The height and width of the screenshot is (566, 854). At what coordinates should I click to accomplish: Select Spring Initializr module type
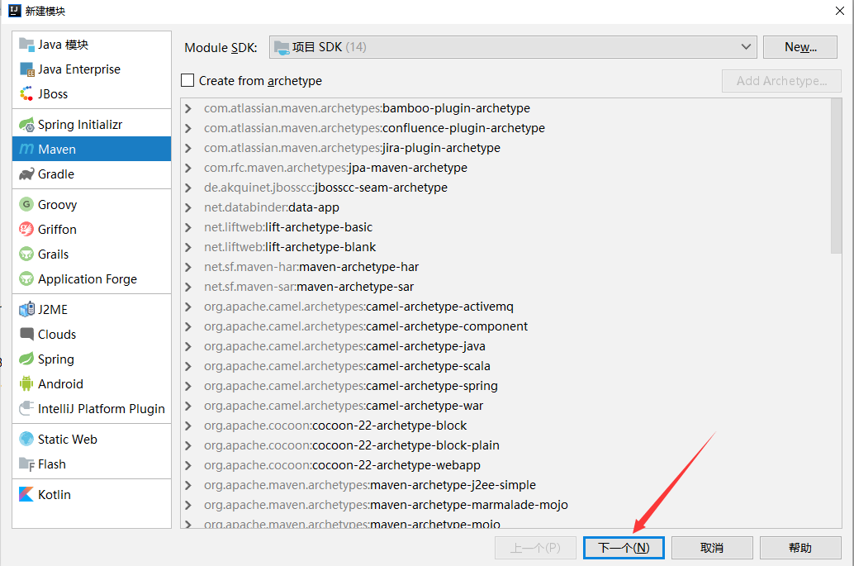pyautogui.click(x=92, y=125)
